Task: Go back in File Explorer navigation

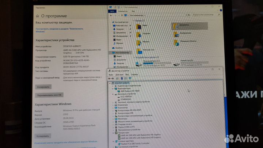Action: pyautogui.click(x=111, y=15)
